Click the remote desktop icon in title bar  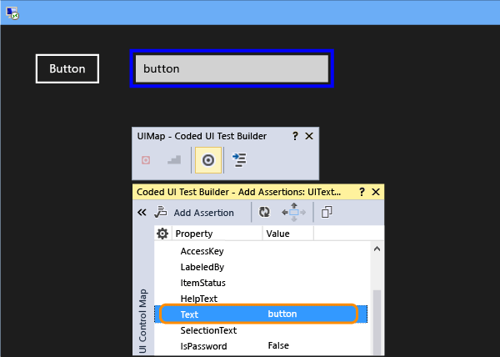coord(12,13)
